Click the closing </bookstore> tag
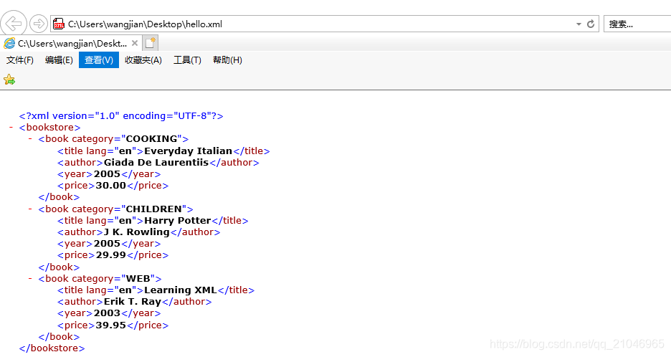The width and height of the screenshot is (671, 357). pos(52,348)
